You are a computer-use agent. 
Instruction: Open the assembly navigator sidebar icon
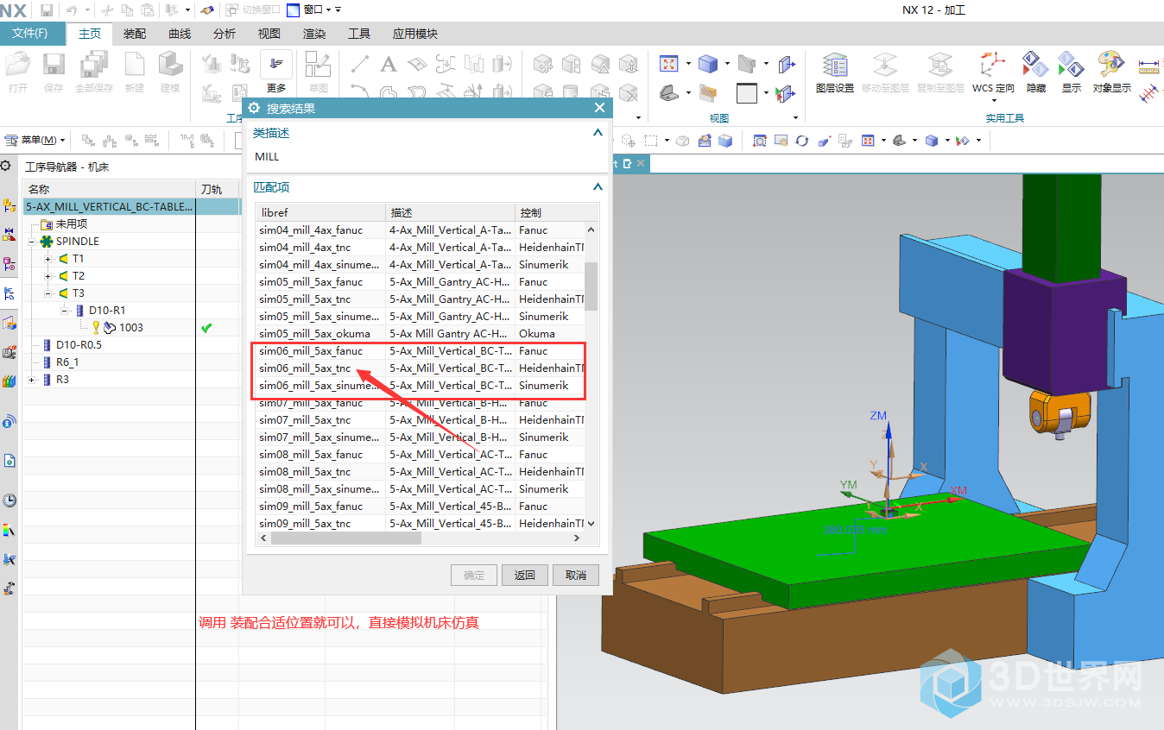click(x=9, y=205)
